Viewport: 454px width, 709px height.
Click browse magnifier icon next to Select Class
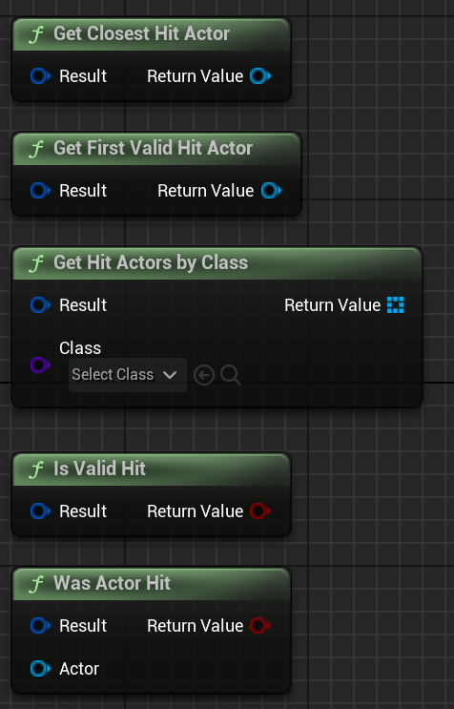(x=231, y=375)
